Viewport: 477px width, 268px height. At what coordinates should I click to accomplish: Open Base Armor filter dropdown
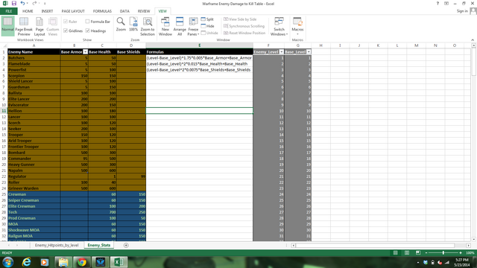pyautogui.click(x=85, y=52)
